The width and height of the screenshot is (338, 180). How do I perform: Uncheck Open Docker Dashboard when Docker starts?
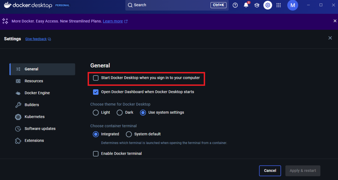[96, 92]
